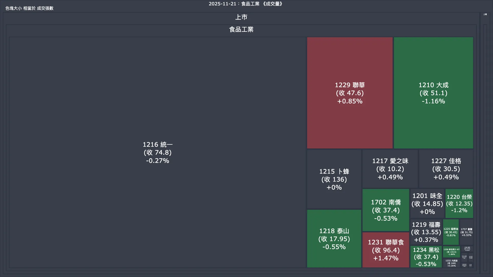Select the 1220 台榮 tile
The height and width of the screenshot is (277, 493).
(459, 204)
